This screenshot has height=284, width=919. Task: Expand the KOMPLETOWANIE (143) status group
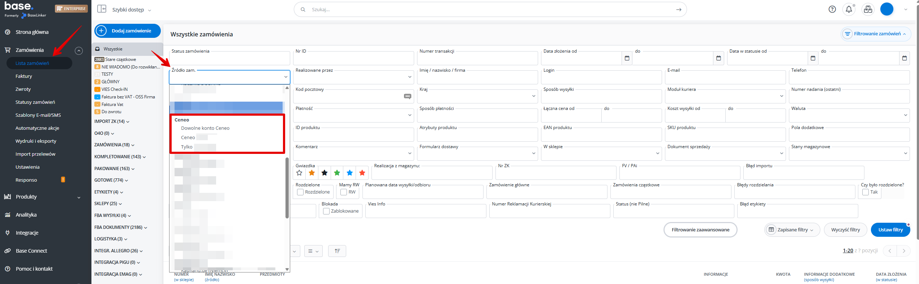120,157
